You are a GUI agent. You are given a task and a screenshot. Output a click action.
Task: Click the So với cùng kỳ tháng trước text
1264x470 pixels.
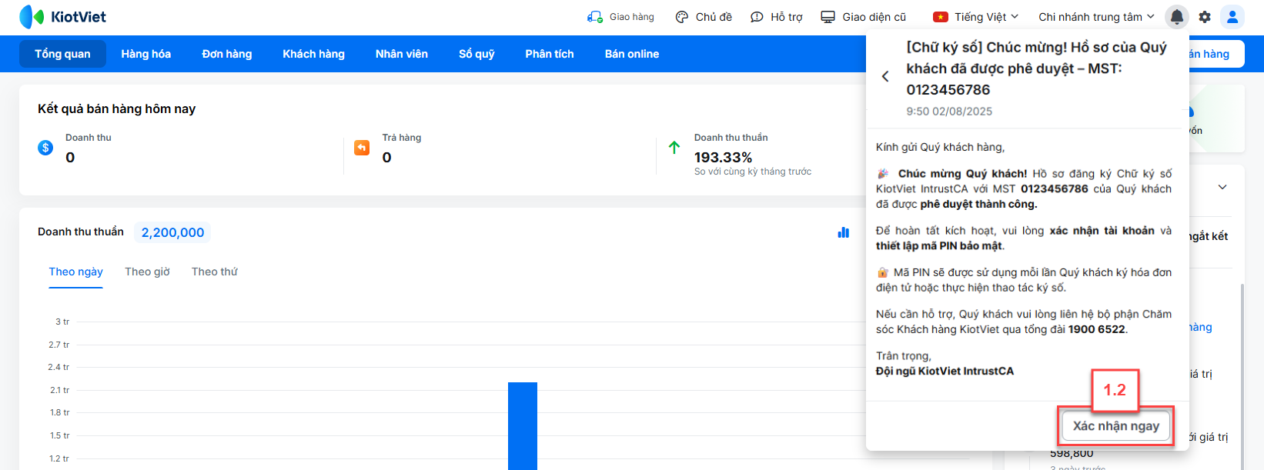pyautogui.click(x=753, y=172)
